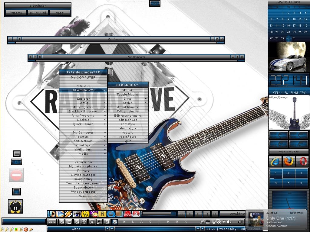Open the letter R icon in the dock

click(102, 214)
